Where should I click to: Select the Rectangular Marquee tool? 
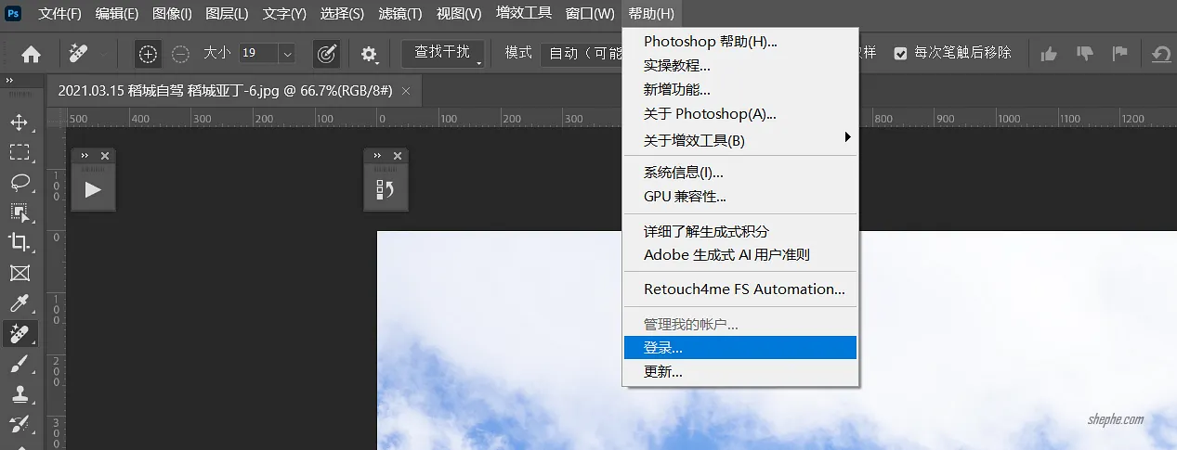click(x=20, y=152)
